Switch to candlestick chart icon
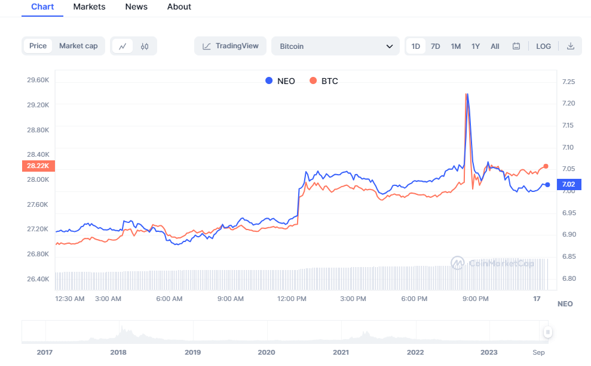The image size is (591, 366). click(x=145, y=46)
